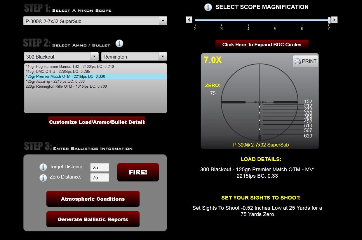Pick 220gr Remington Rifle OTM load
Viewport: 362px width, 240px height.
(66, 87)
